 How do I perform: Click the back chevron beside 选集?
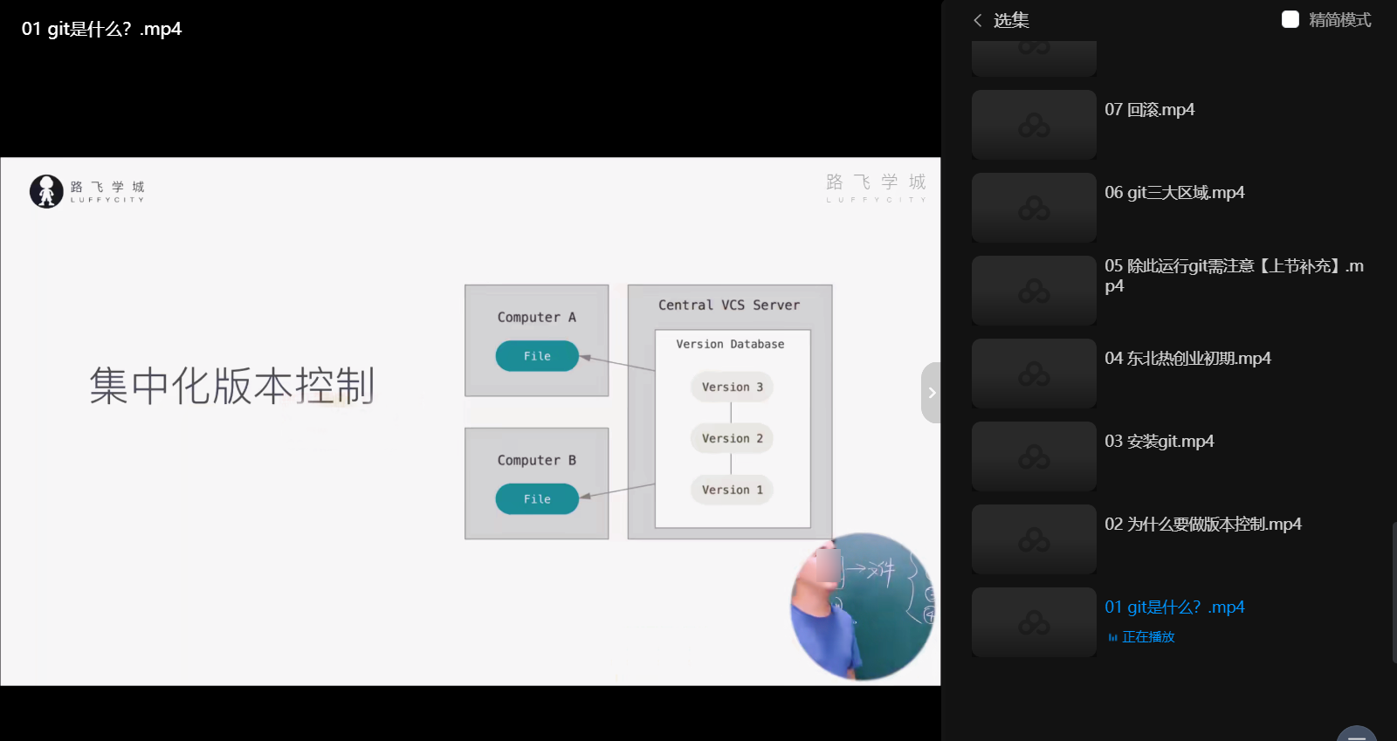click(x=978, y=20)
